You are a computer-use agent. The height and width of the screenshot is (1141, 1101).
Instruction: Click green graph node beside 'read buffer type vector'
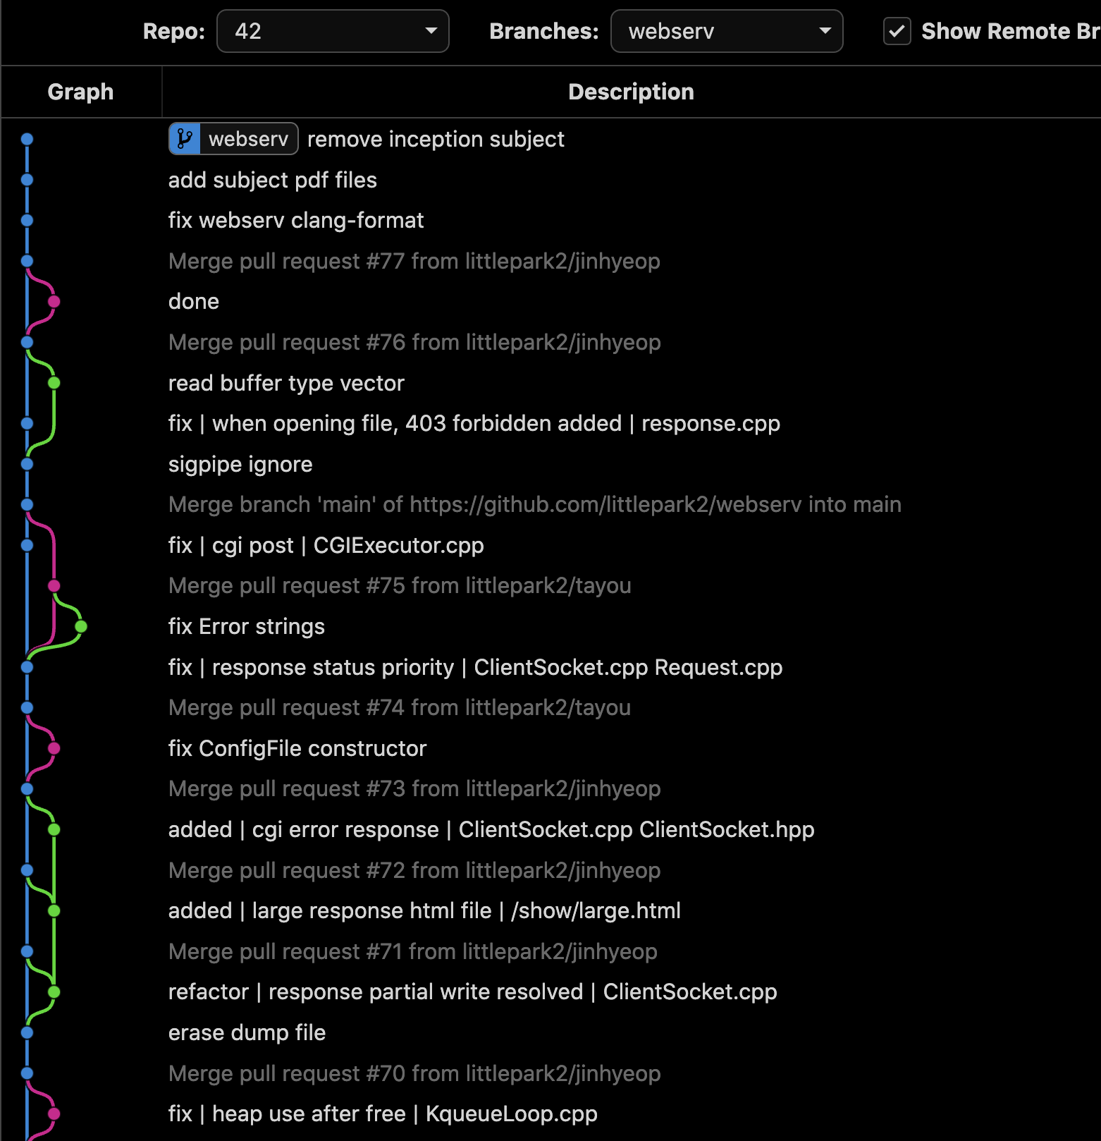pyautogui.click(x=54, y=383)
